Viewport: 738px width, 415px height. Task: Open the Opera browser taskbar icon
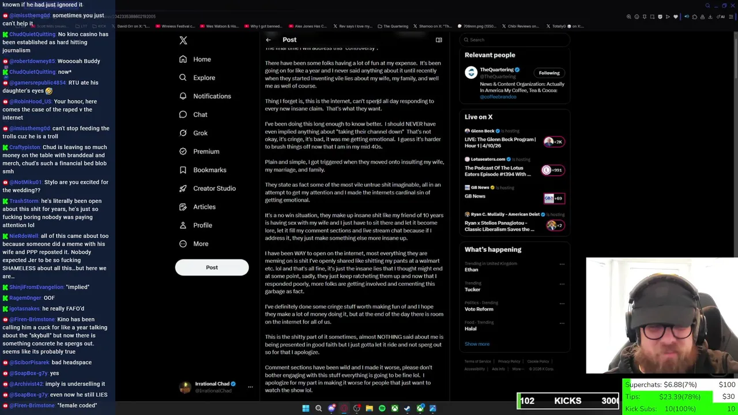click(344, 408)
